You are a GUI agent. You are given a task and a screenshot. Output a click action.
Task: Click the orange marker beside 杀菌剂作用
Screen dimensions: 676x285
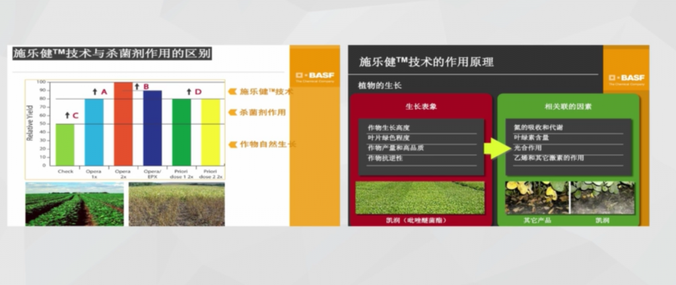click(x=232, y=112)
